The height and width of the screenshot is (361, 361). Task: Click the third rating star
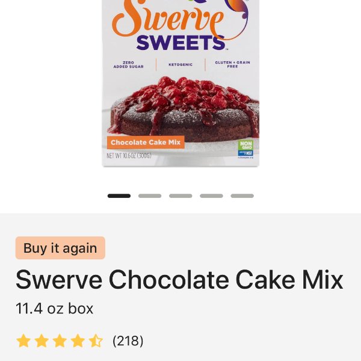tap(60, 341)
